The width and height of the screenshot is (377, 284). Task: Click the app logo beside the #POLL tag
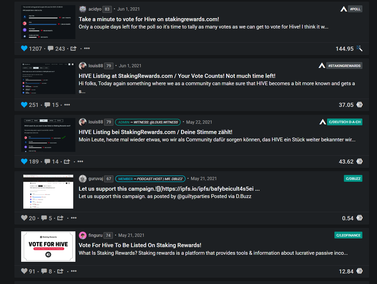tap(344, 9)
